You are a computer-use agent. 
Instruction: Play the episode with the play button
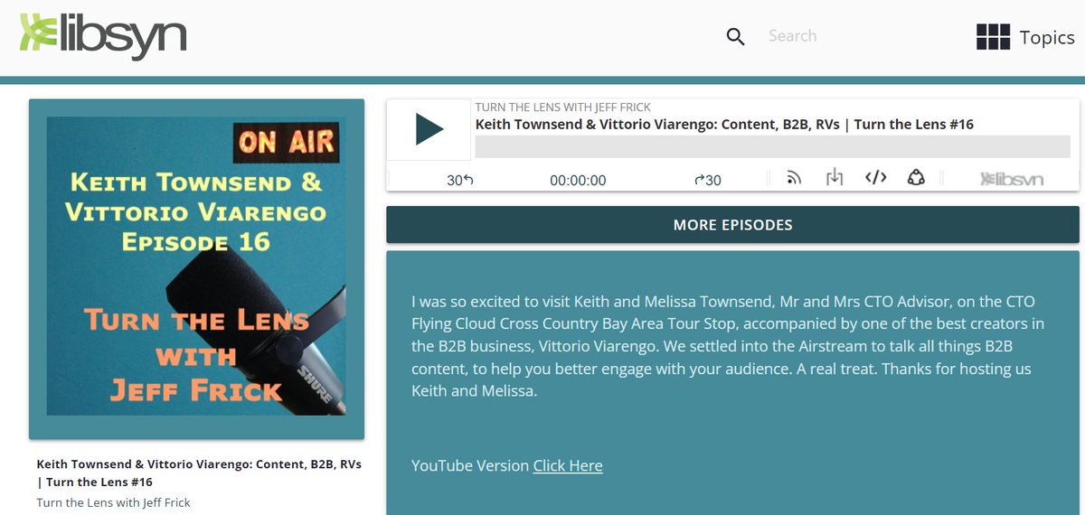pyautogui.click(x=429, y=129)
